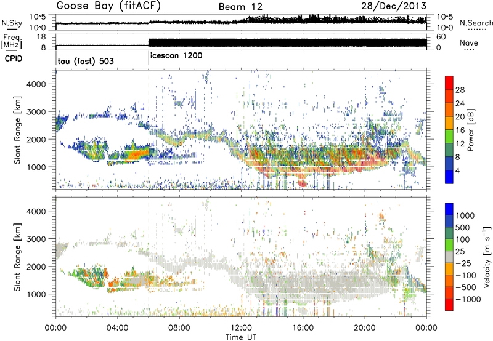Viewport: 493px width, 341px height.
Task: Click the '100' velocity colorbar tick label
Action: point(463,239)
